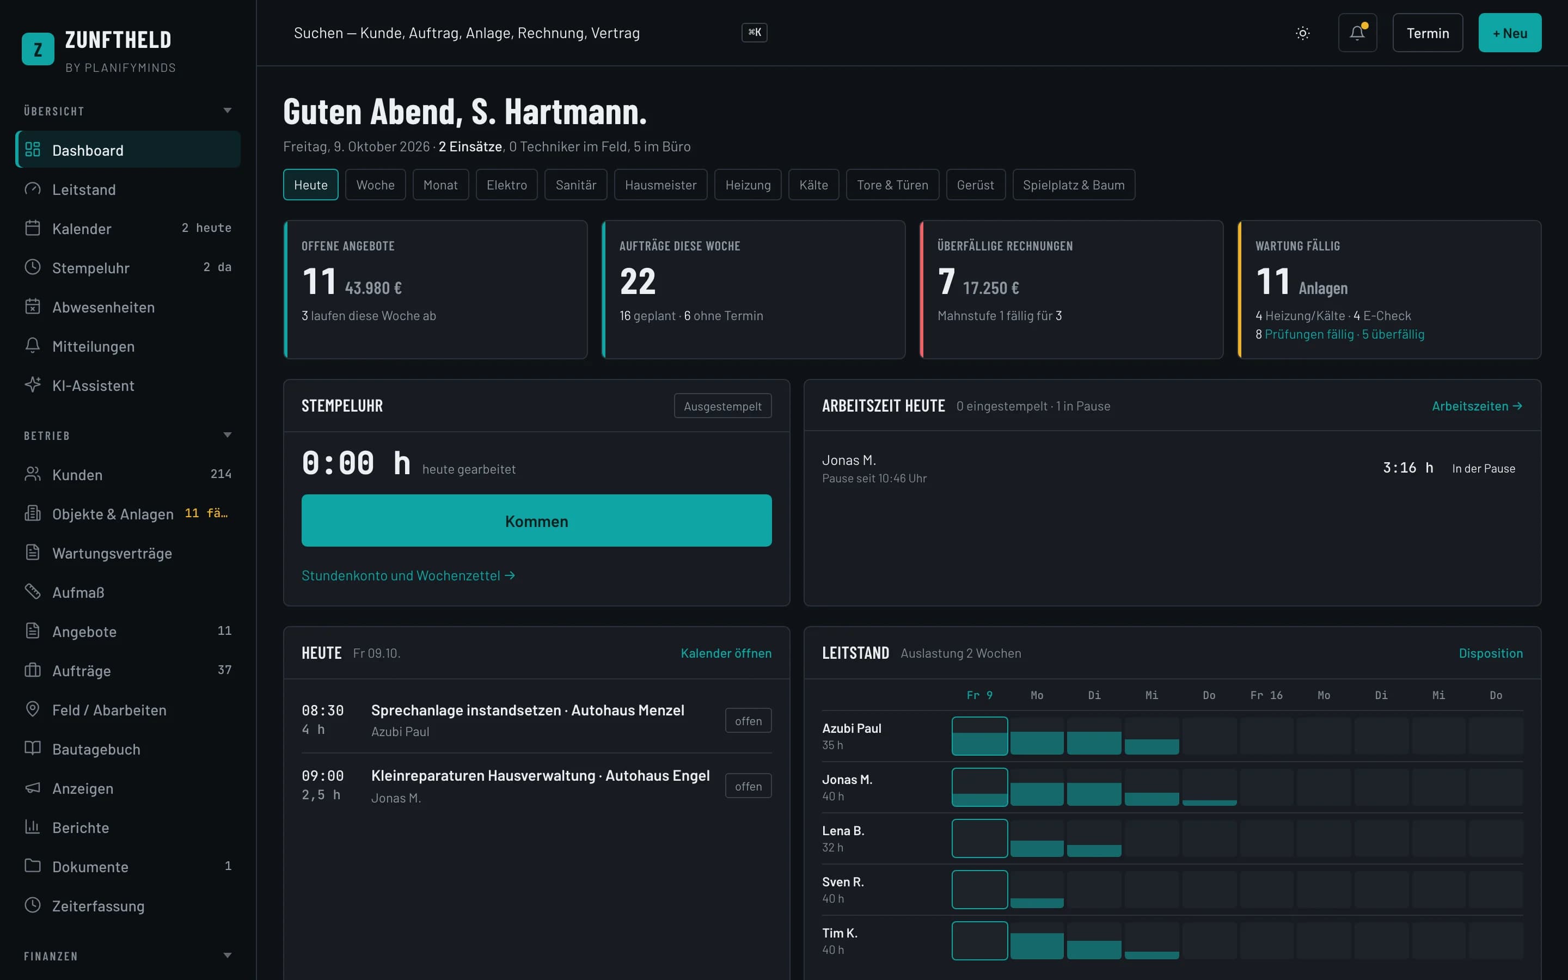This screenshot has width=1568, height=980.
Task: Open Wartungsverträge in sidebar
Action: 127,553
